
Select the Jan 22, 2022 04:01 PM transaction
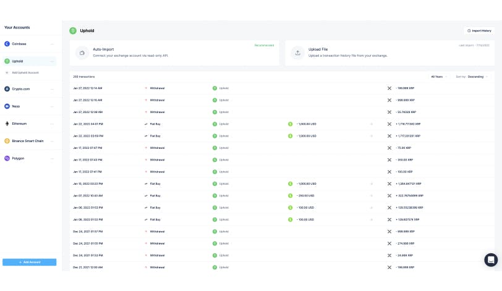tap(282, 124)
